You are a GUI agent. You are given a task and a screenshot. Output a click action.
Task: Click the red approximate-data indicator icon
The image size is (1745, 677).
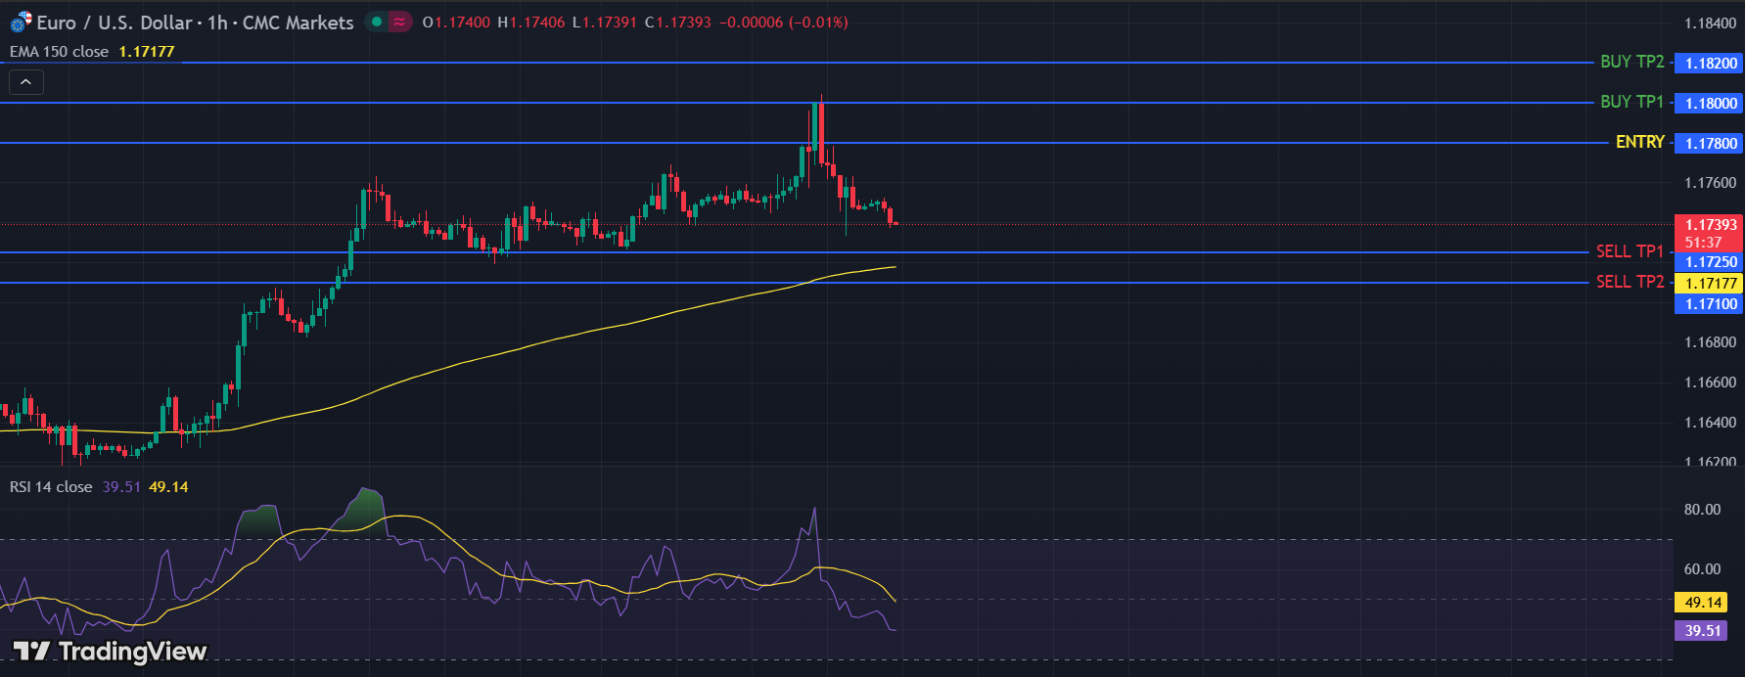tap(399, 22)
